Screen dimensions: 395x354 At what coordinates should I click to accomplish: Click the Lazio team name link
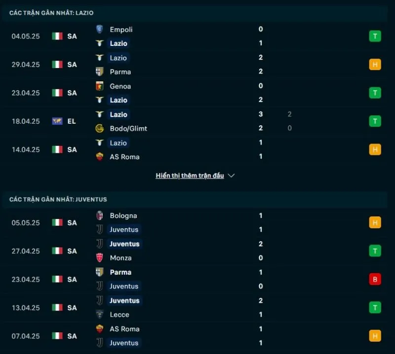click(x=118, y=43)
